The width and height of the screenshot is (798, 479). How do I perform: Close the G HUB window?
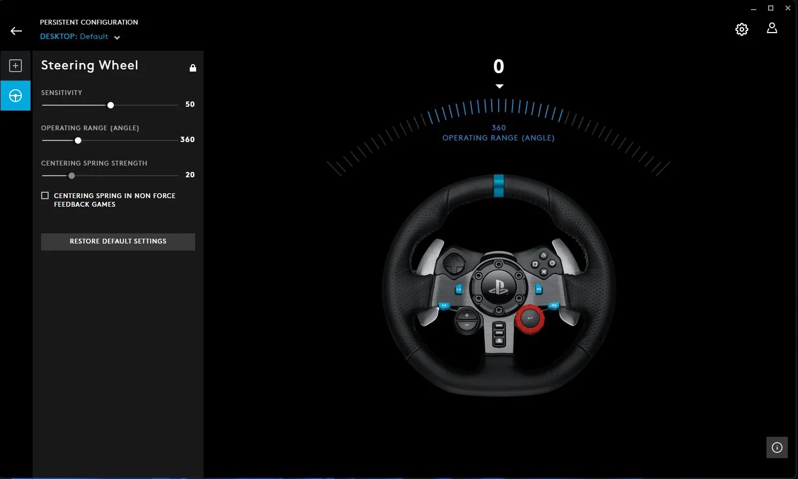(788, 8)
